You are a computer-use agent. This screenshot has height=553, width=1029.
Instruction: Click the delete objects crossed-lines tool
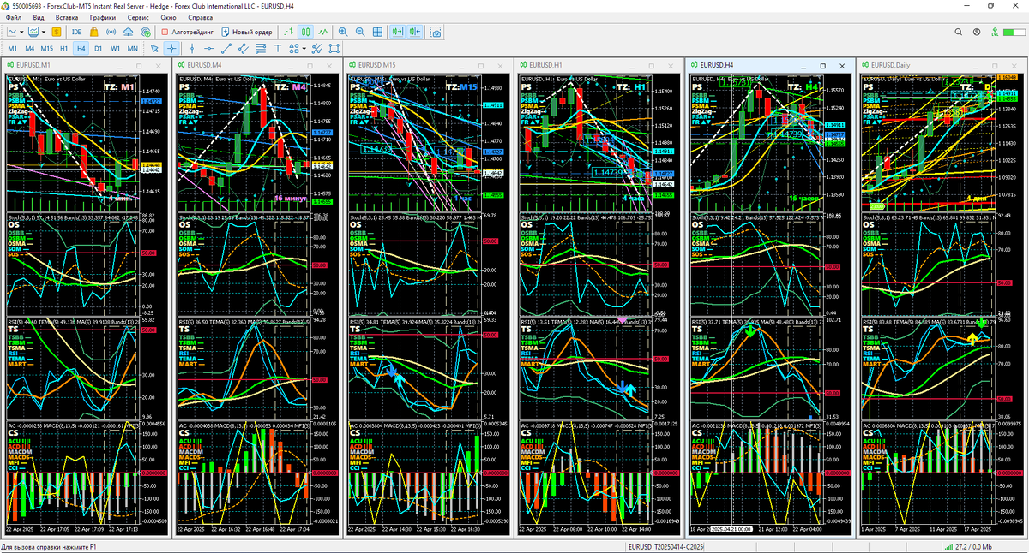tap(317, 49)
